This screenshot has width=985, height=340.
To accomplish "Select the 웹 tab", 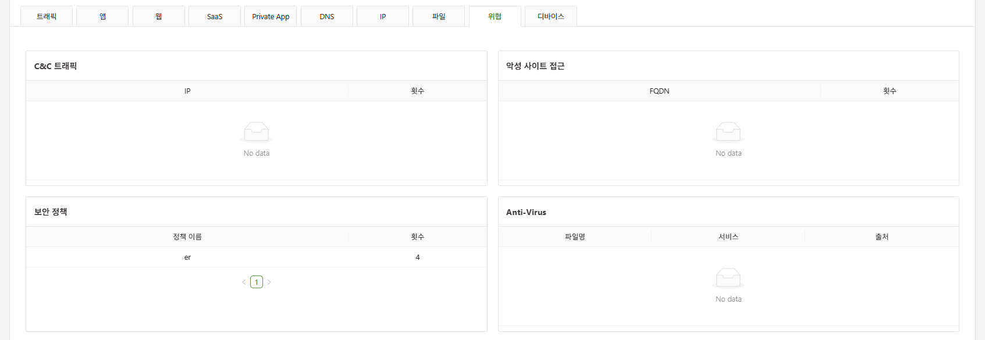I will (159, 16).
